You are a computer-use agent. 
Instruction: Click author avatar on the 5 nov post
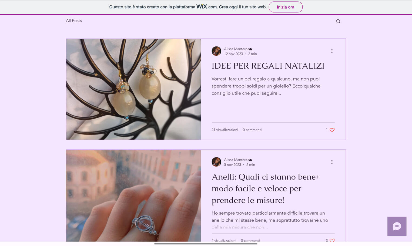coord(216,162)
